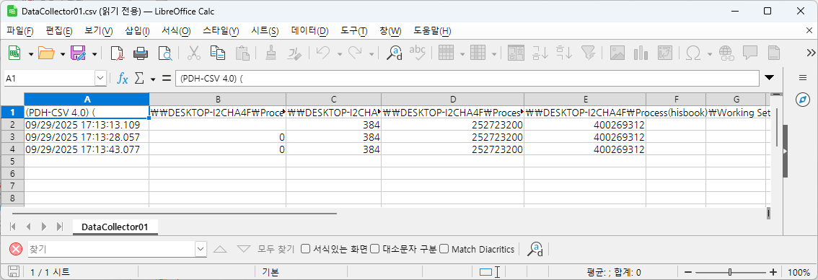
Task: Expand the Sum functions dropdown arrow
Action: pos(153,79)
